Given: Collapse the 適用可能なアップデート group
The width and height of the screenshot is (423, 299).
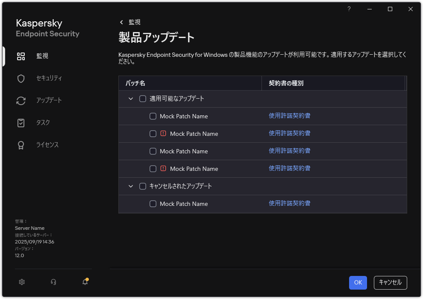Looking at the screenshot, I should point(131,98).
